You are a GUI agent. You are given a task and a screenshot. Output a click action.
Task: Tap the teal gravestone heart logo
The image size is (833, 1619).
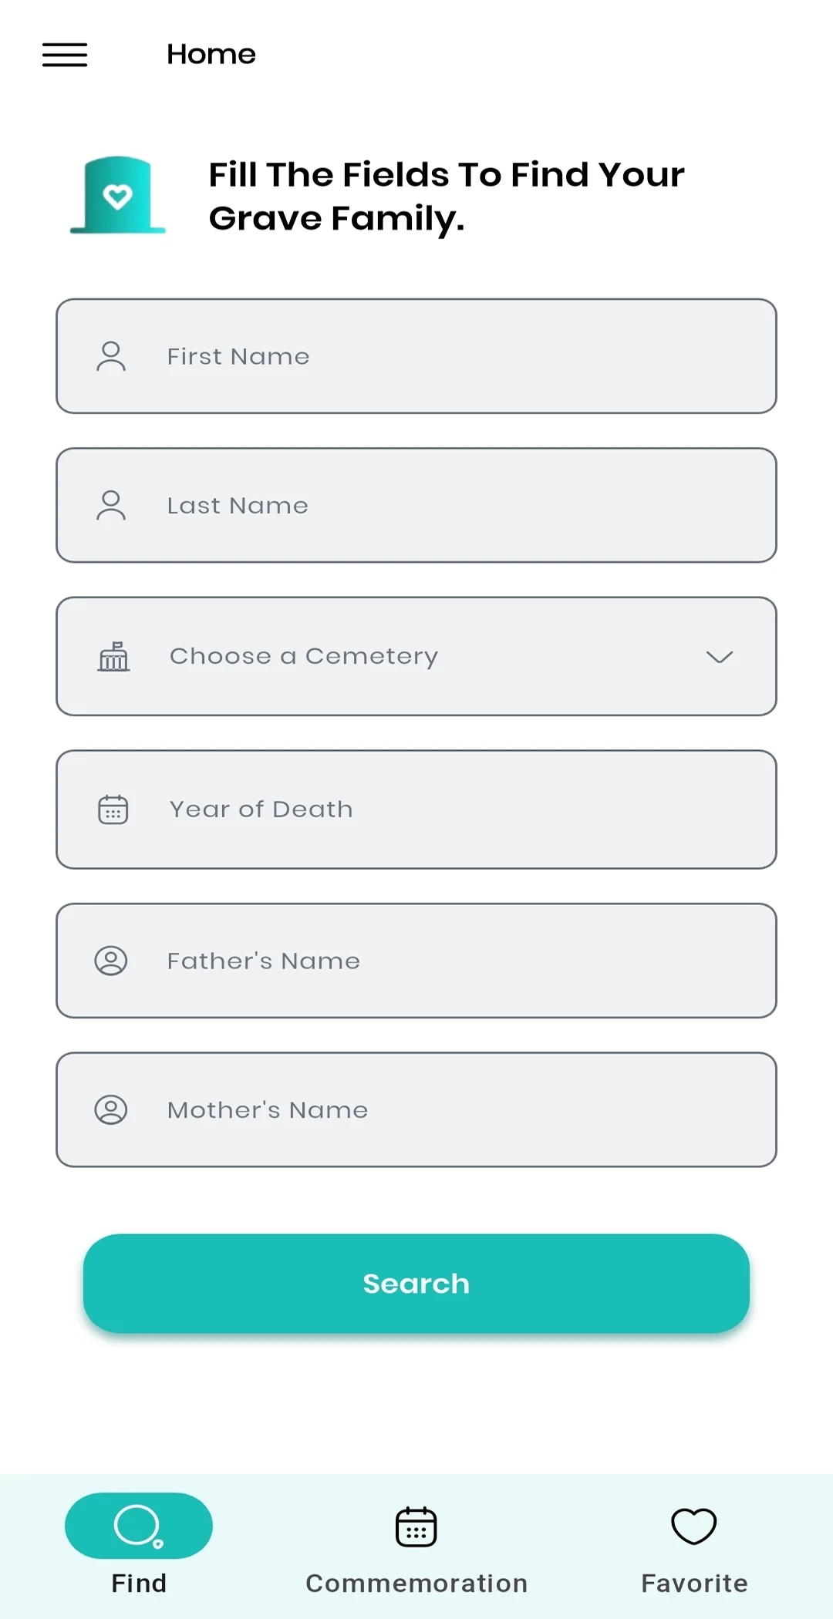point(118,195)
